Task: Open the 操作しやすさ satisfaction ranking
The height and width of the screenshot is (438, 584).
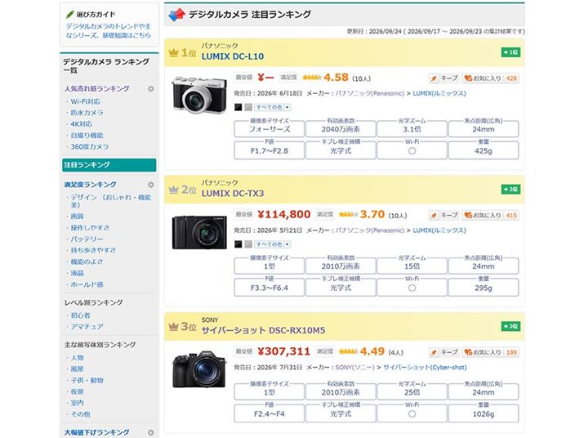Action: pyautogui.click(x=90, y=227)
